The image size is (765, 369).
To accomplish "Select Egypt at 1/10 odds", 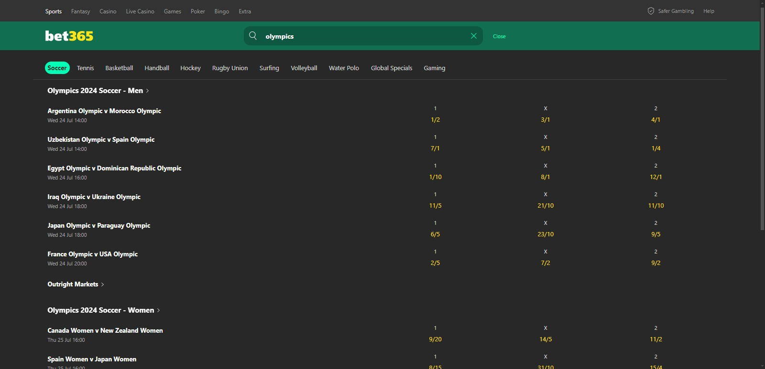I will 435,177.
